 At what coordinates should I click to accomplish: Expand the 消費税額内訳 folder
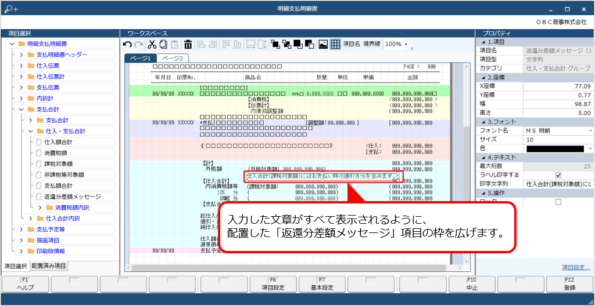tap(40, 207)
